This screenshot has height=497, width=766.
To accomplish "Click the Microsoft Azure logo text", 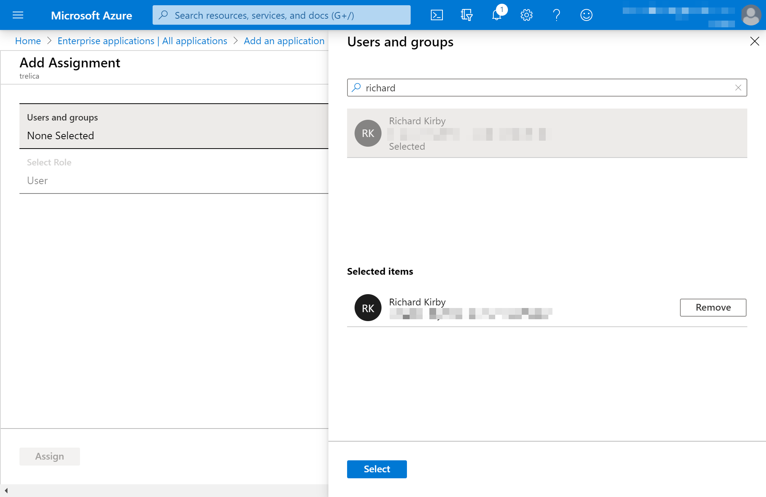I will (91, 15).
